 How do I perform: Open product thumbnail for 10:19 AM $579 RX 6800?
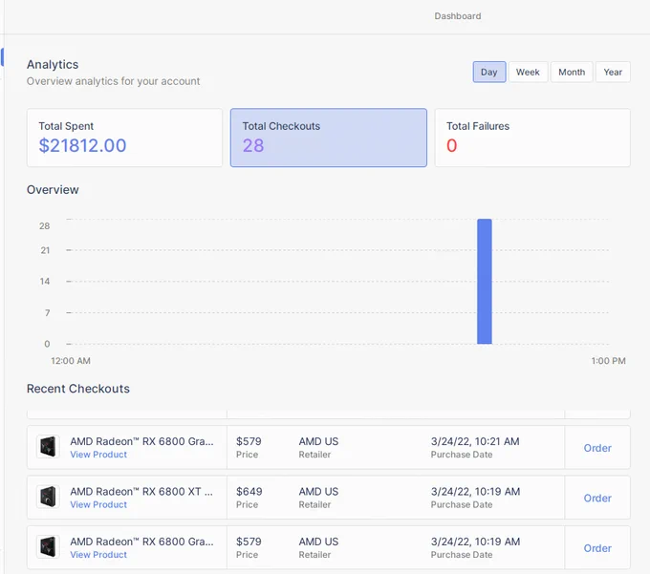click(x=48, y=546)
